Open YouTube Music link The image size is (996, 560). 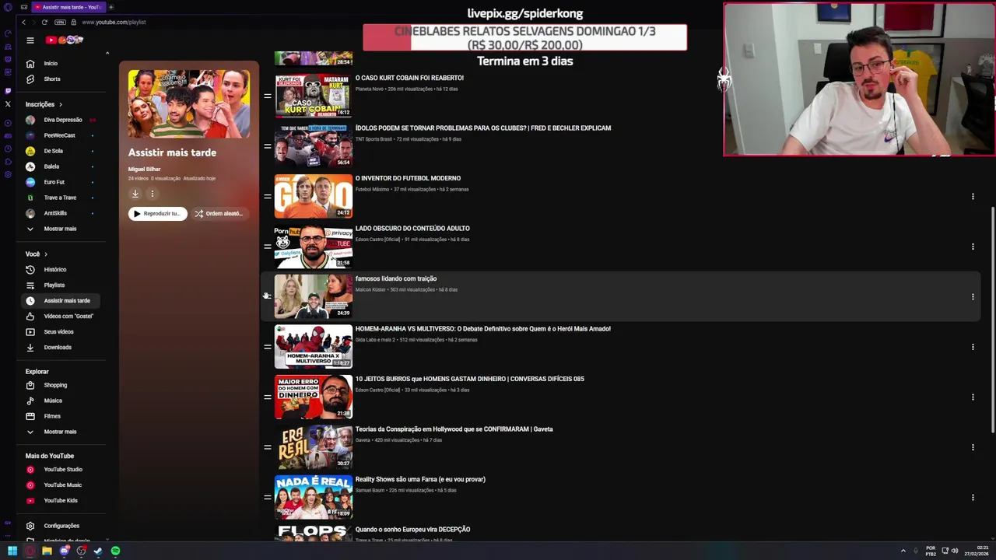(62, 485)
